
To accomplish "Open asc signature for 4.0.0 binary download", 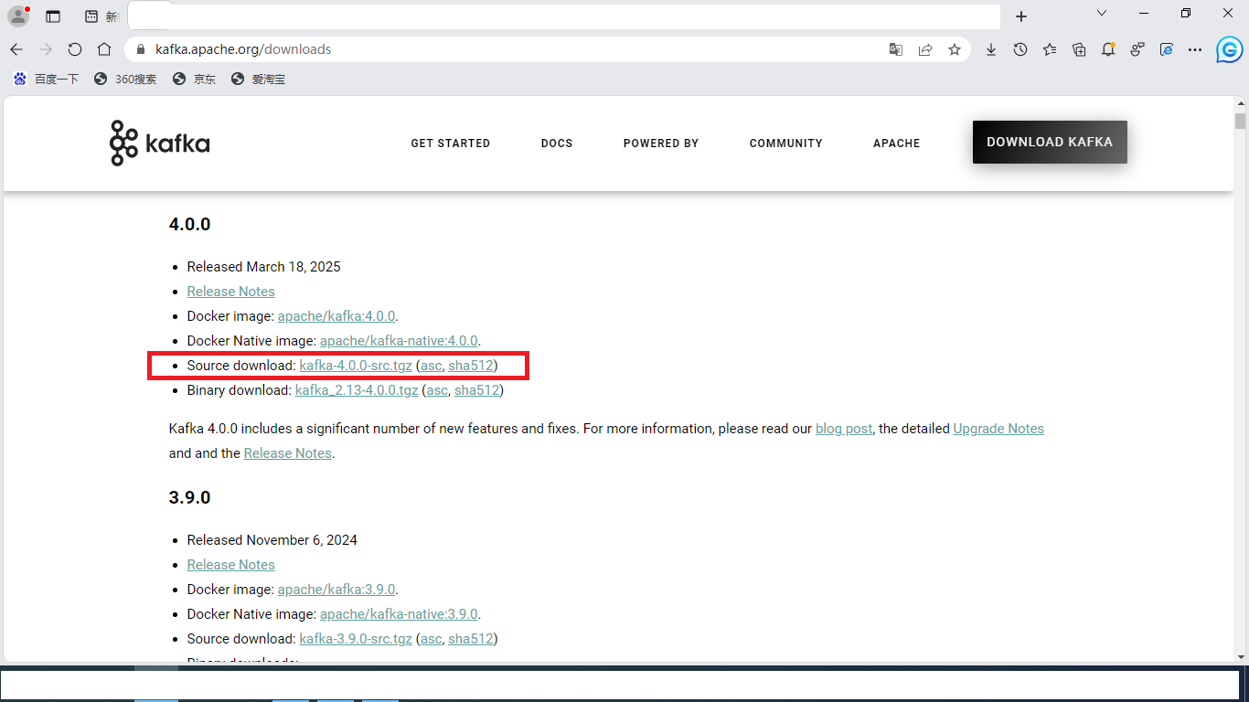I will tap(438, 390).
